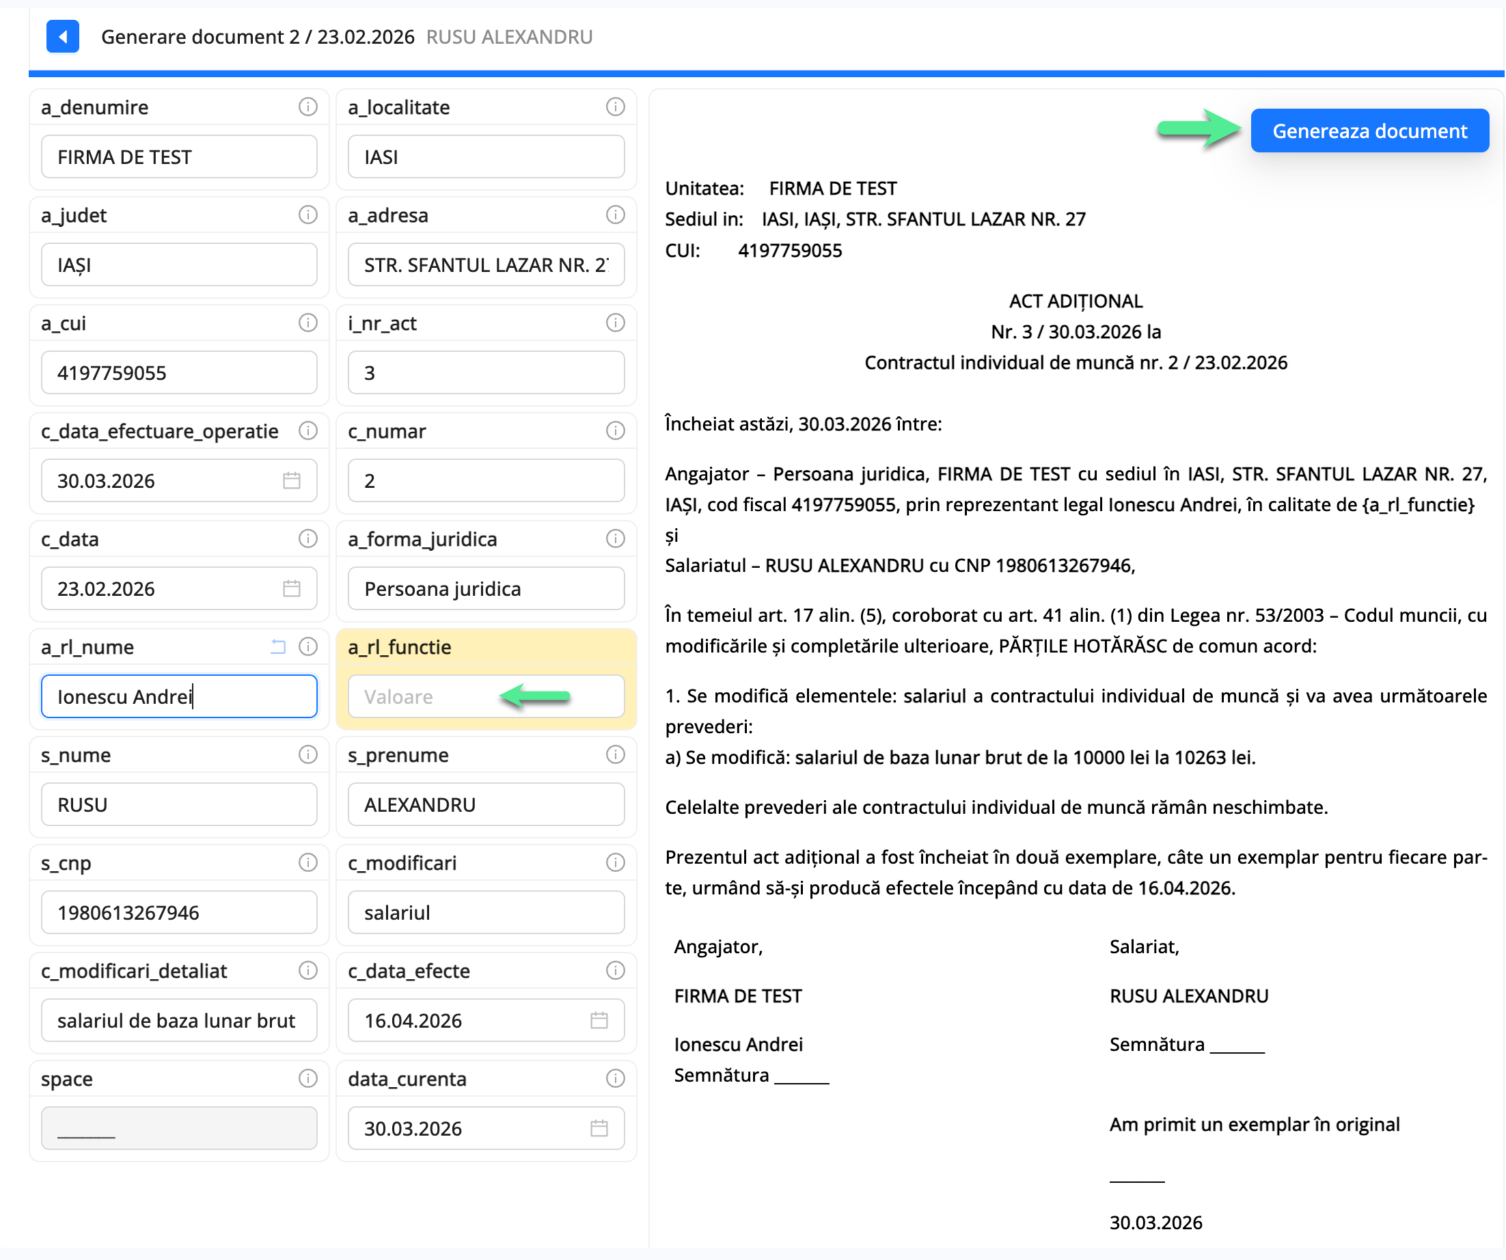Select the Ionescu Andrei name input
Screen dimensions: 1506x1260
point(178,696)
